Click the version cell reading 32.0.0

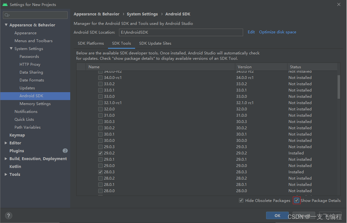pyautogui.click(x=242, y=109)
